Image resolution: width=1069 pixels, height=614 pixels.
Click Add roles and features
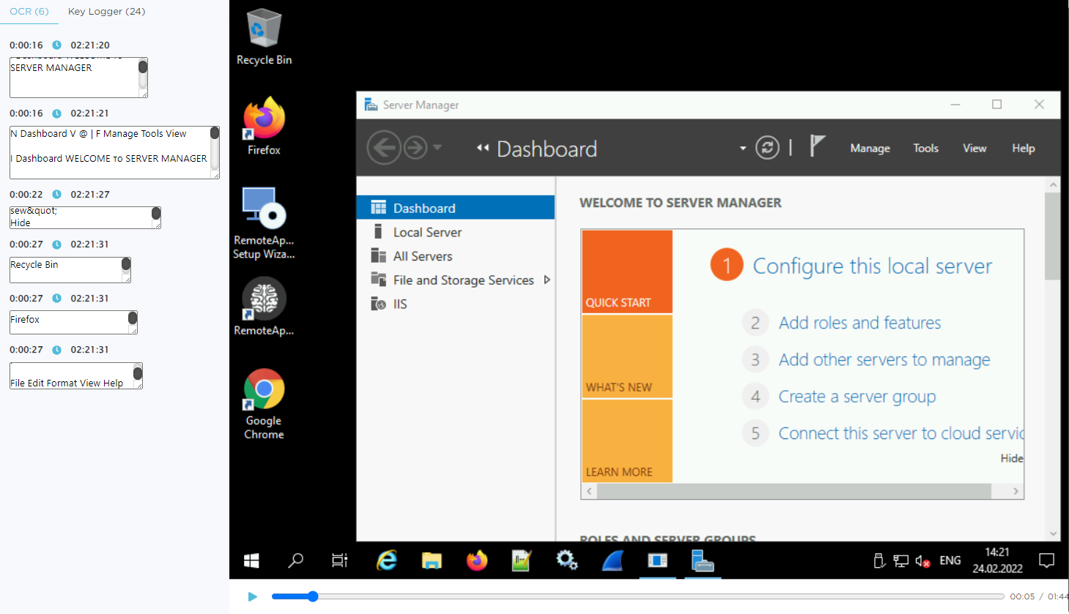coord(860,323)
